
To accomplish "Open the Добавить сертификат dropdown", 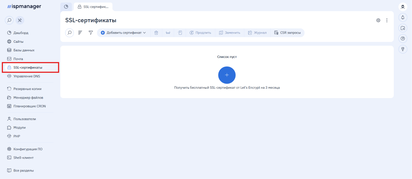I will pyautogui.click(x=123, y=33).
